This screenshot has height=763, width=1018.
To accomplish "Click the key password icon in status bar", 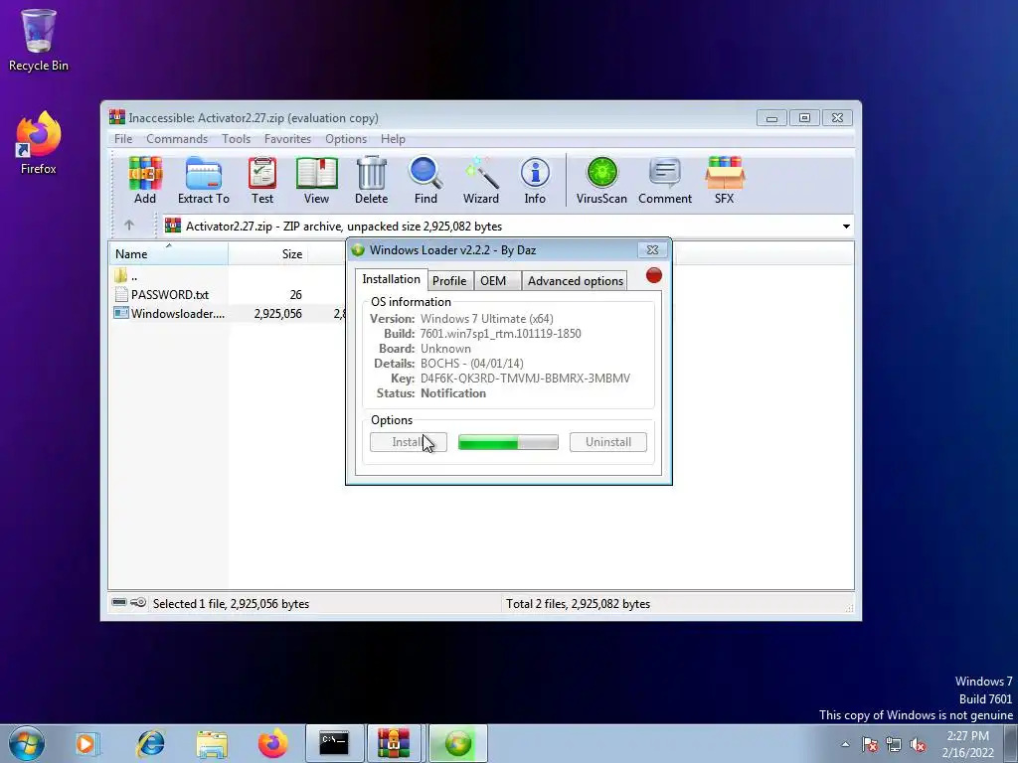I will point(138,603).
